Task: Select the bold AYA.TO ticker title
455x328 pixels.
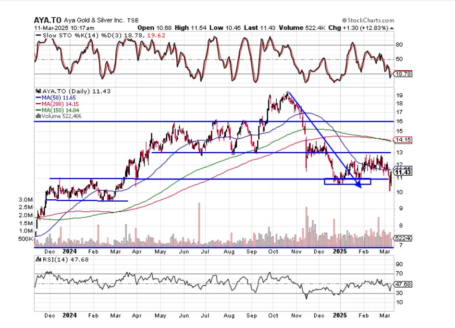Action: pos(48,20)
